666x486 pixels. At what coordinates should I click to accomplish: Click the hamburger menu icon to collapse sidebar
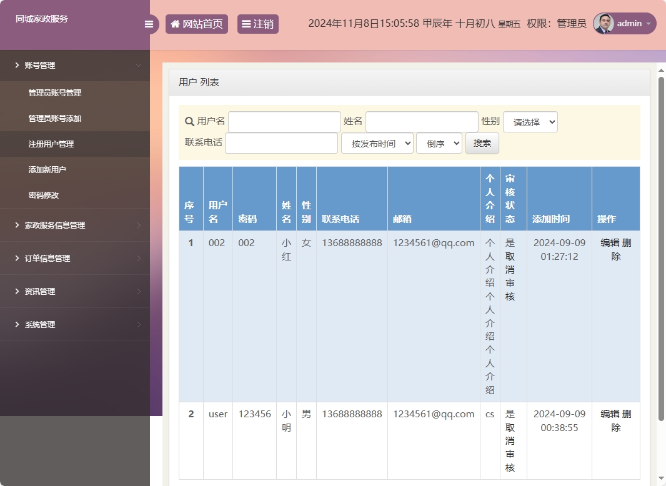tap(149, 24)
